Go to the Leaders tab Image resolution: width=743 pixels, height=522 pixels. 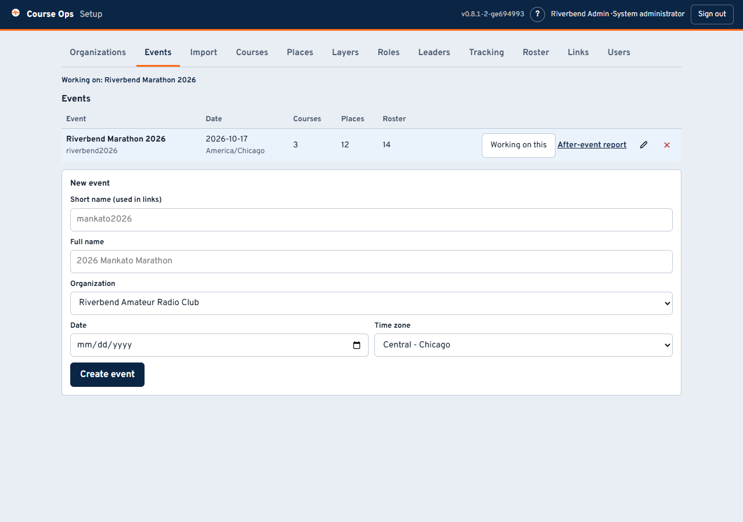(x=434, y=52)
